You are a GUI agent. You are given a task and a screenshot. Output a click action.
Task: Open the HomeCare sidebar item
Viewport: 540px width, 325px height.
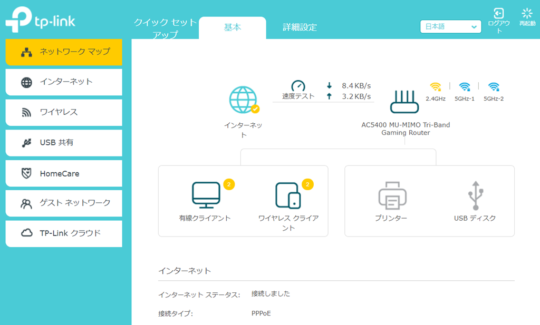point(64,173)
